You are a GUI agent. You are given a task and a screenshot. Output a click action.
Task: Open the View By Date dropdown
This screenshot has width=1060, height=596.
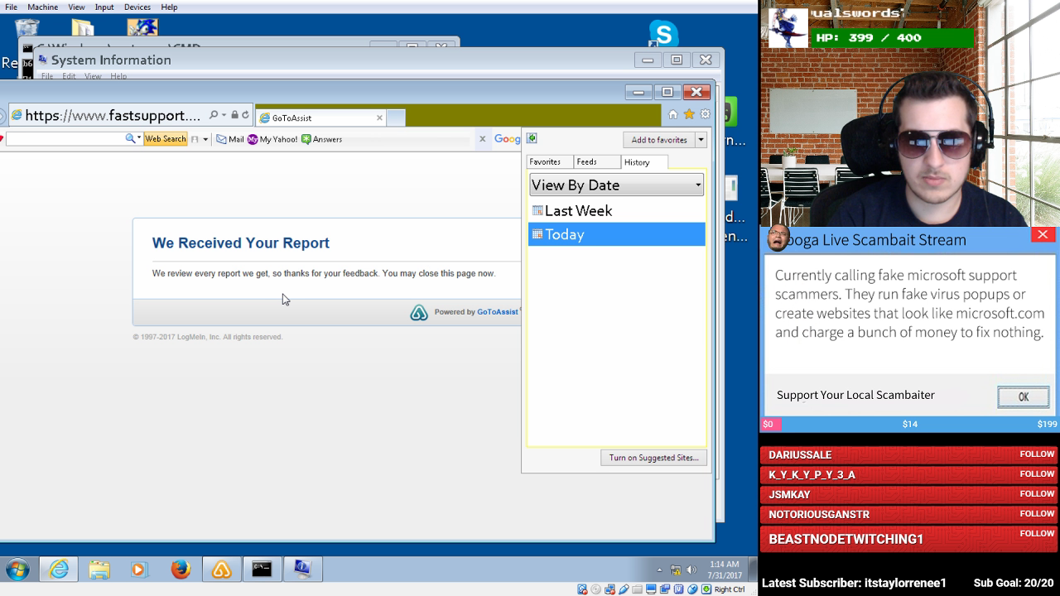[x=616, y=185]
